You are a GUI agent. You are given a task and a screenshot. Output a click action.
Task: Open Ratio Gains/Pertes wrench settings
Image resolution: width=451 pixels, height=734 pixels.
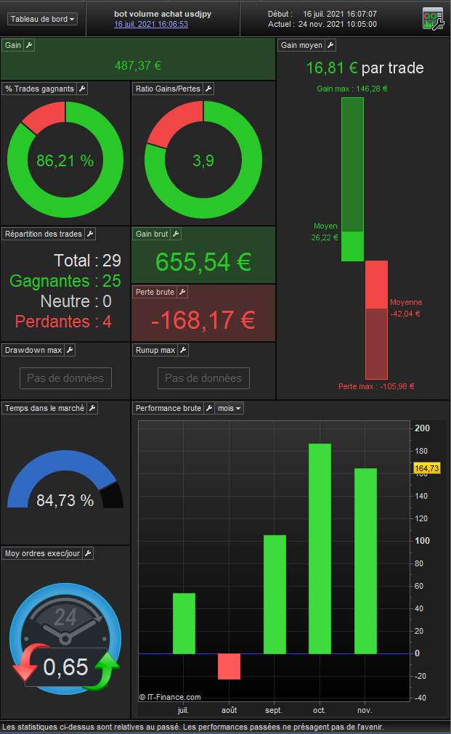pos(208,89)
